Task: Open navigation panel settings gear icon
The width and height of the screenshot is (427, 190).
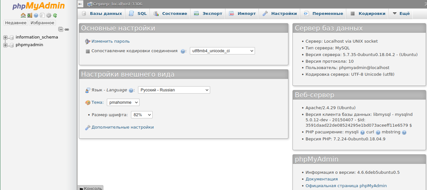Action: coord(49,15)
